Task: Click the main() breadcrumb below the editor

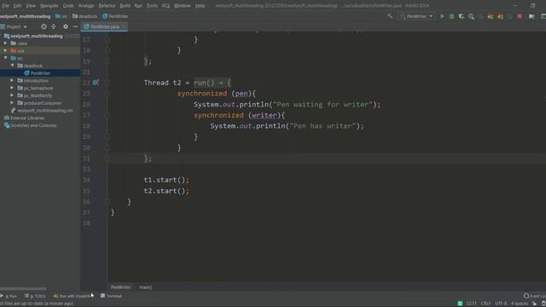Action: (x=146, y=287)
